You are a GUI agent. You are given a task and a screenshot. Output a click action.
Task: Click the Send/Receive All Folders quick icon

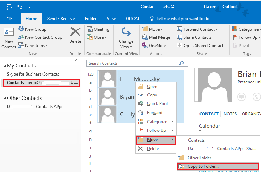[x=10, y=7]
